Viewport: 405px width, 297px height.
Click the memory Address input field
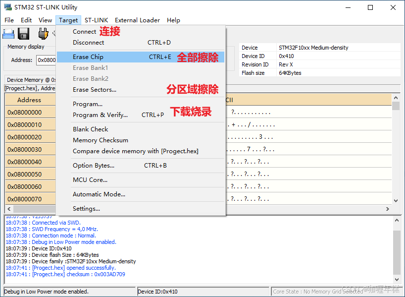coord(46,60)
